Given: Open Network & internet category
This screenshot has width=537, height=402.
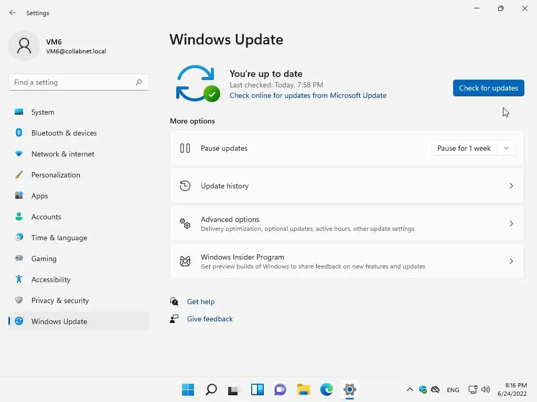Looking at the screenshot, I should pos(79,154).
